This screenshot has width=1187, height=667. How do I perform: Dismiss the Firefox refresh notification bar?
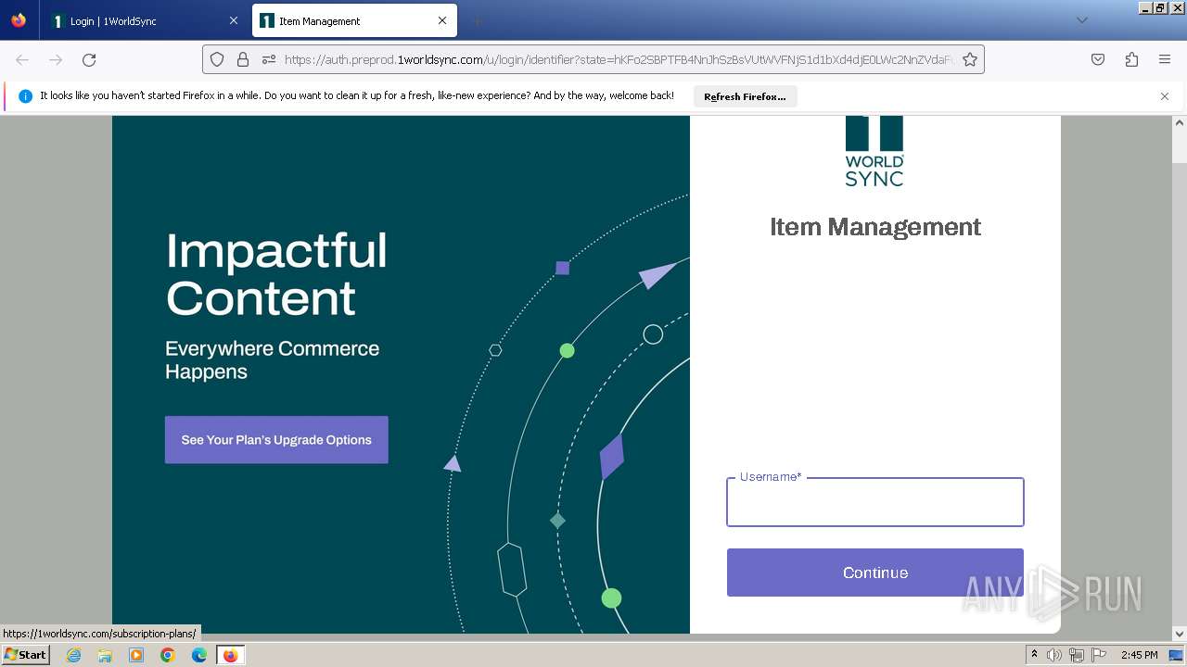(x=1165, y=96)
